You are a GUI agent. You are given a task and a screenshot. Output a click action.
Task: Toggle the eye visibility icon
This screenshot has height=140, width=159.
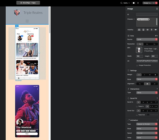click(156, 30)
